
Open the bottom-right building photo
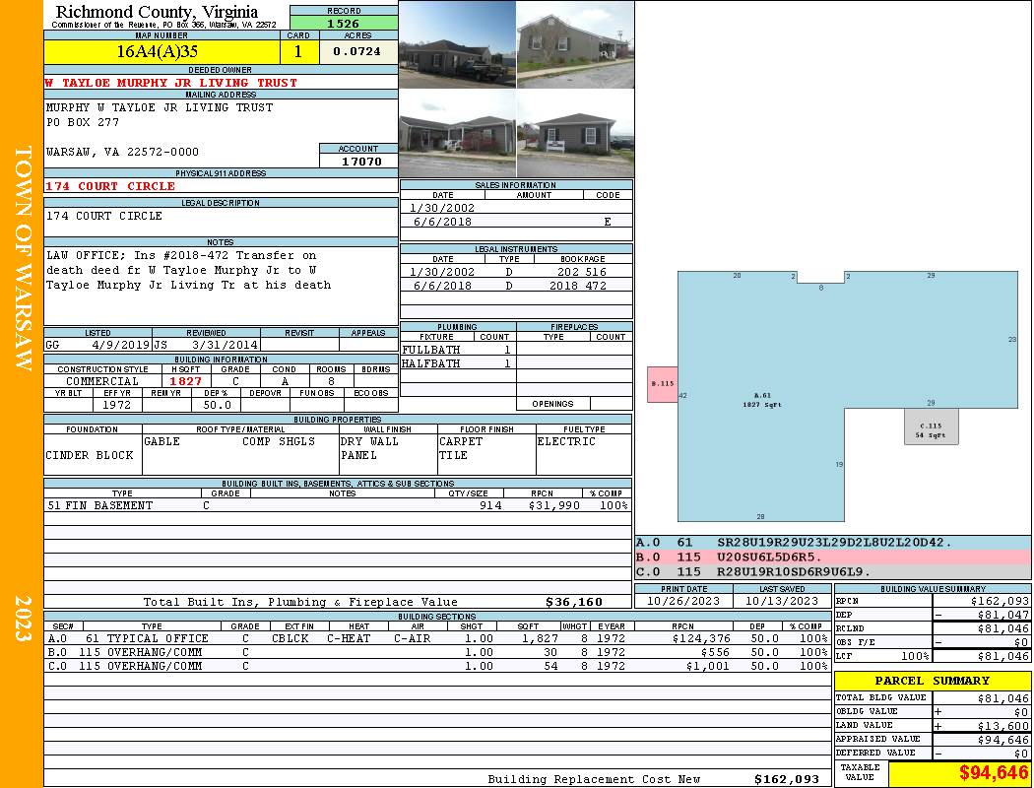tap(575, 133)
